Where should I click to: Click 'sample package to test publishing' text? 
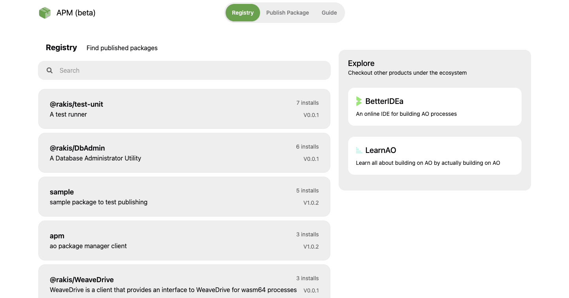point(98,202)
